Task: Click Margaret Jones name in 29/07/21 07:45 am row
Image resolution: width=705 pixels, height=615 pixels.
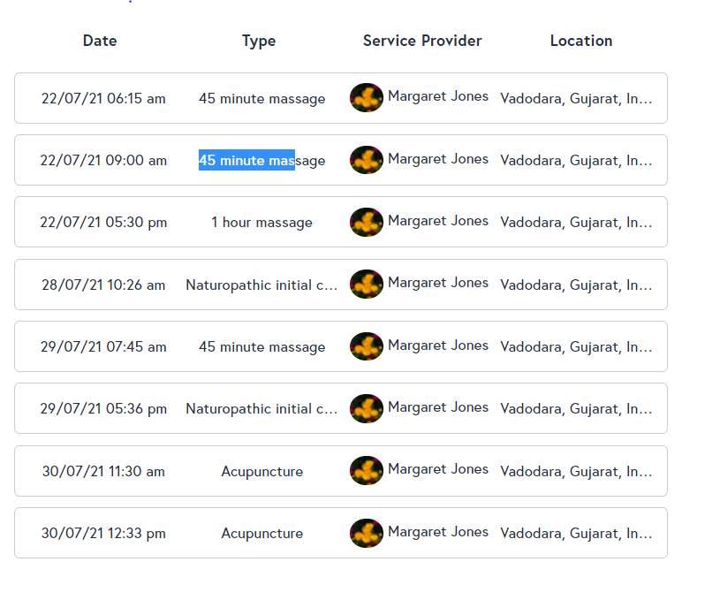Action: 437,345
